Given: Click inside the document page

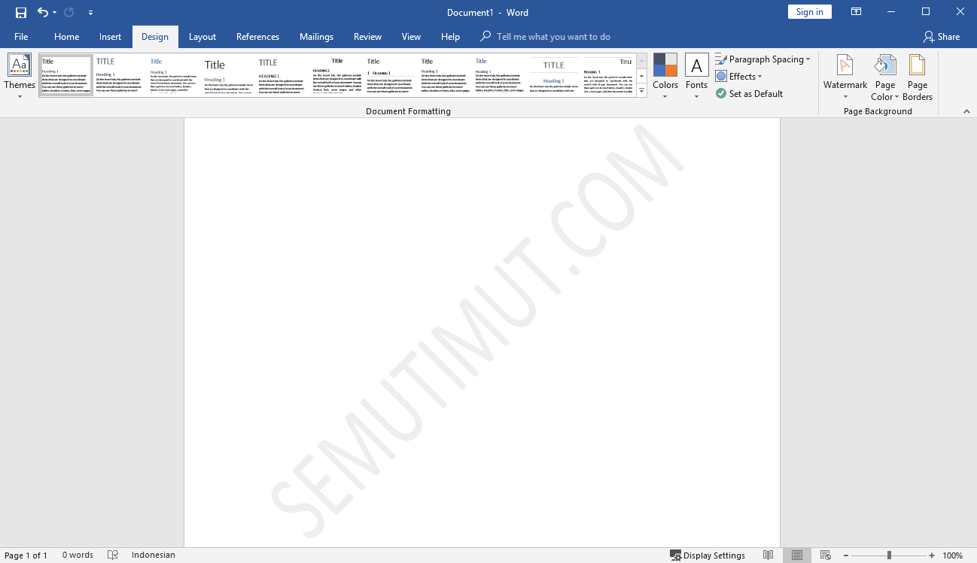Looking at the screenshot, I should [x=482, y=332].
